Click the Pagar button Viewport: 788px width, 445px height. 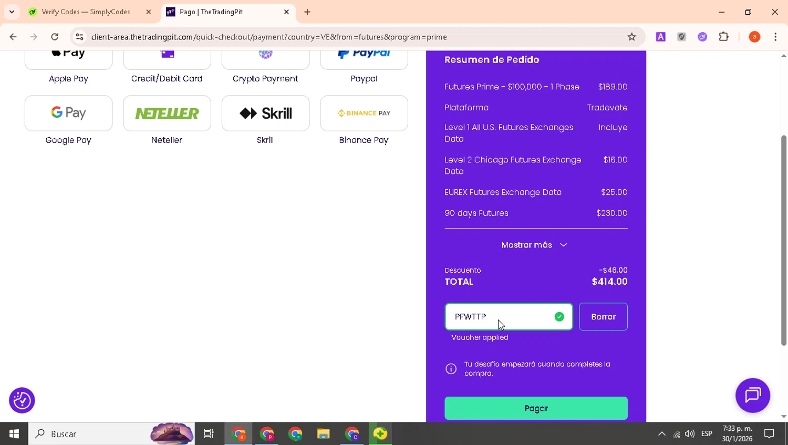pos(536,408)
